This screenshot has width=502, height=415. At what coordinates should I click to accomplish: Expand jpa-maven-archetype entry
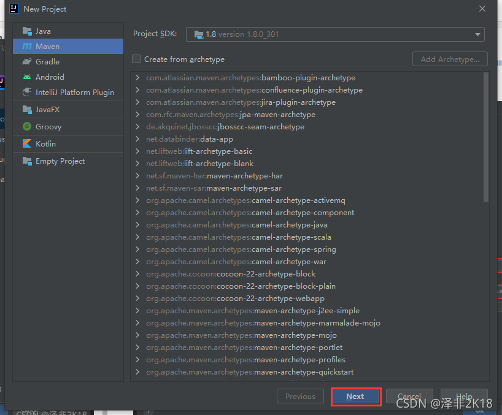[x=137, y=115]
